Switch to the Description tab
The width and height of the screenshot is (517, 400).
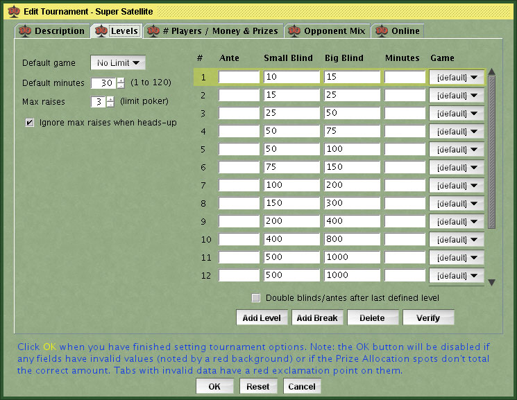(x=53, y=31)
